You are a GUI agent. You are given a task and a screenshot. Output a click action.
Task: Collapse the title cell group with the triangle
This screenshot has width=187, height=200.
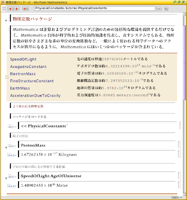tap(6, 20)
